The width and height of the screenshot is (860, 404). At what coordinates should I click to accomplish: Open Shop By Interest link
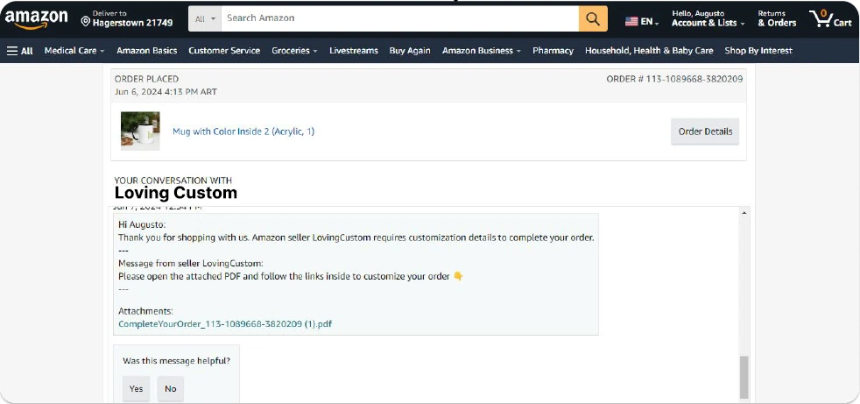(x=758, y=51)
